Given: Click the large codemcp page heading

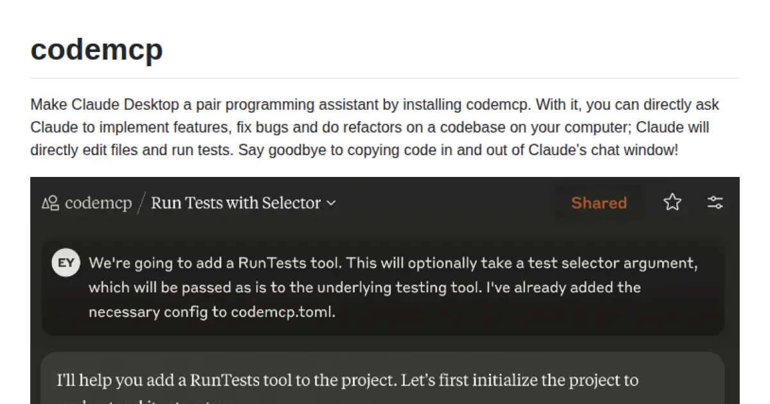Looking at the screenshot, I should (96, 49).
